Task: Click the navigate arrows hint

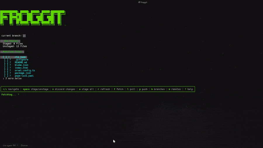Action: coord(11,89)
